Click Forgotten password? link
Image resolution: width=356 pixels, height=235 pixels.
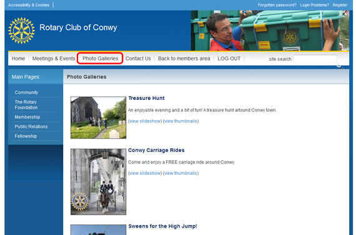pyautogui.click(x=277, y=5)
